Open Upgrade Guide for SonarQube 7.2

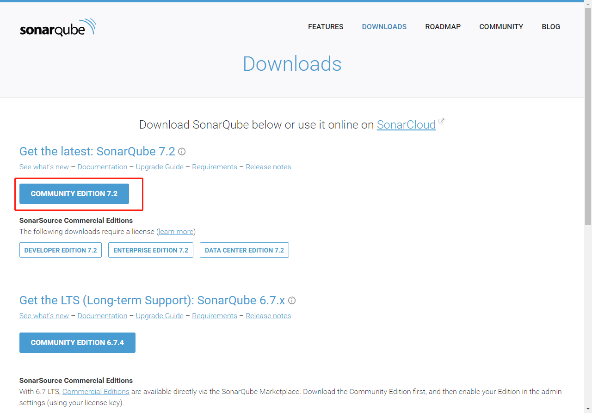160,167
